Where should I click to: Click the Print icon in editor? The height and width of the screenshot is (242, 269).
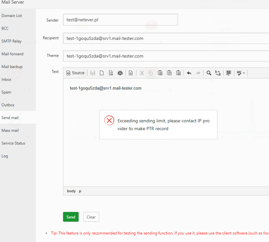(120, 73)
